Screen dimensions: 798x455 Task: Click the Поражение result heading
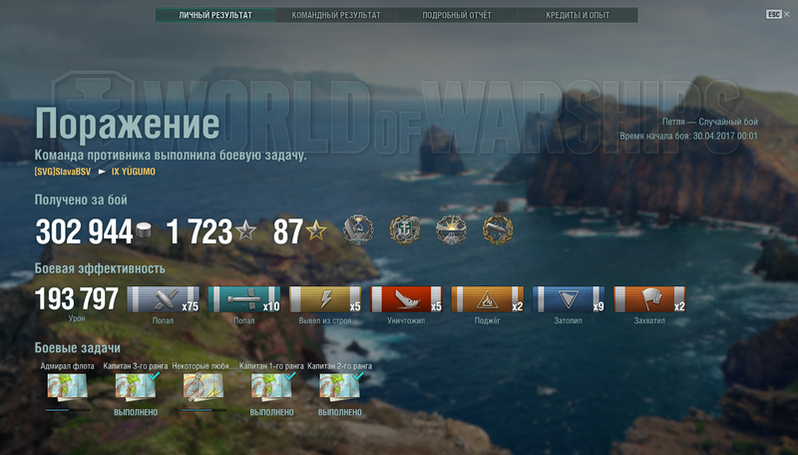(x=128, y=124)
